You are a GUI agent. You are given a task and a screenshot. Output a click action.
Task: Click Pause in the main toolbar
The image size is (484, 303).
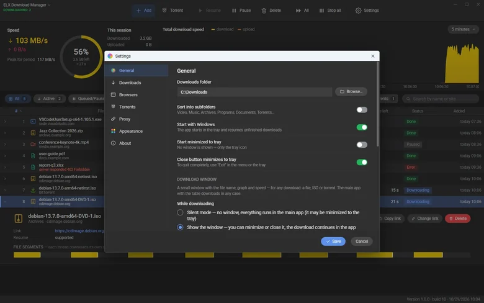click(241, 11)
